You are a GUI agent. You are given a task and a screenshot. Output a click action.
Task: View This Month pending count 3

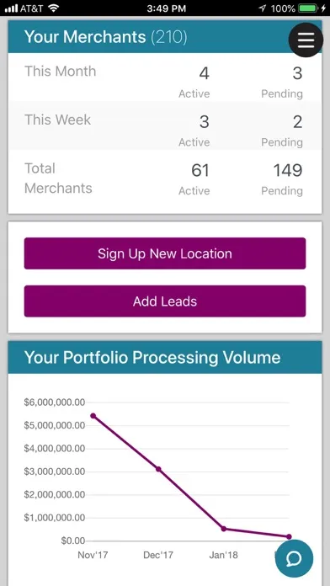pos(297,73)
